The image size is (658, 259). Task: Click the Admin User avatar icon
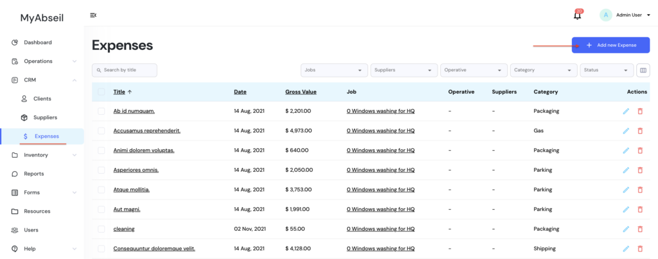(605, 15)
